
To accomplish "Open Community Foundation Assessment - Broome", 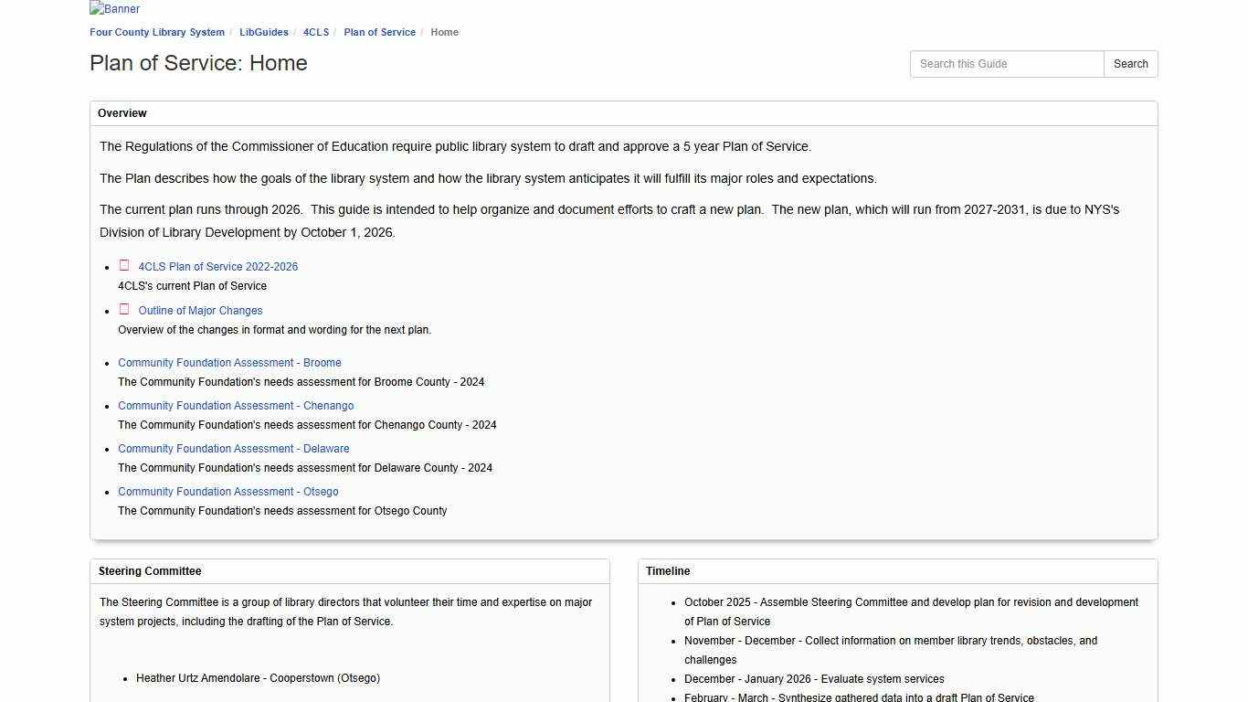I will click(x=229, y=362).
